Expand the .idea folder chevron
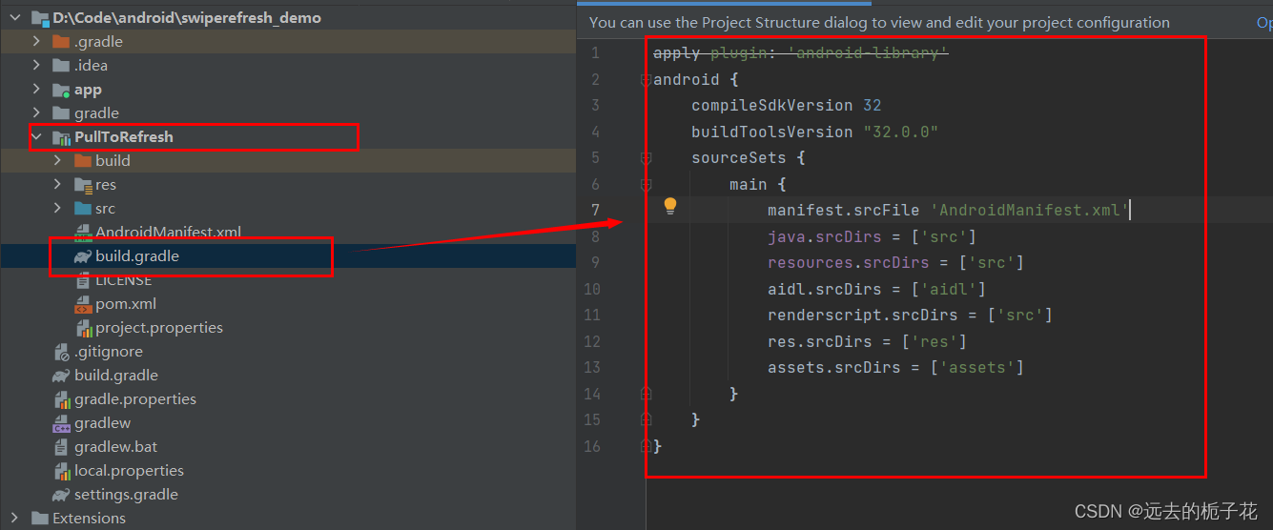Screen dimensions: 1273x530 coord(36,65)
